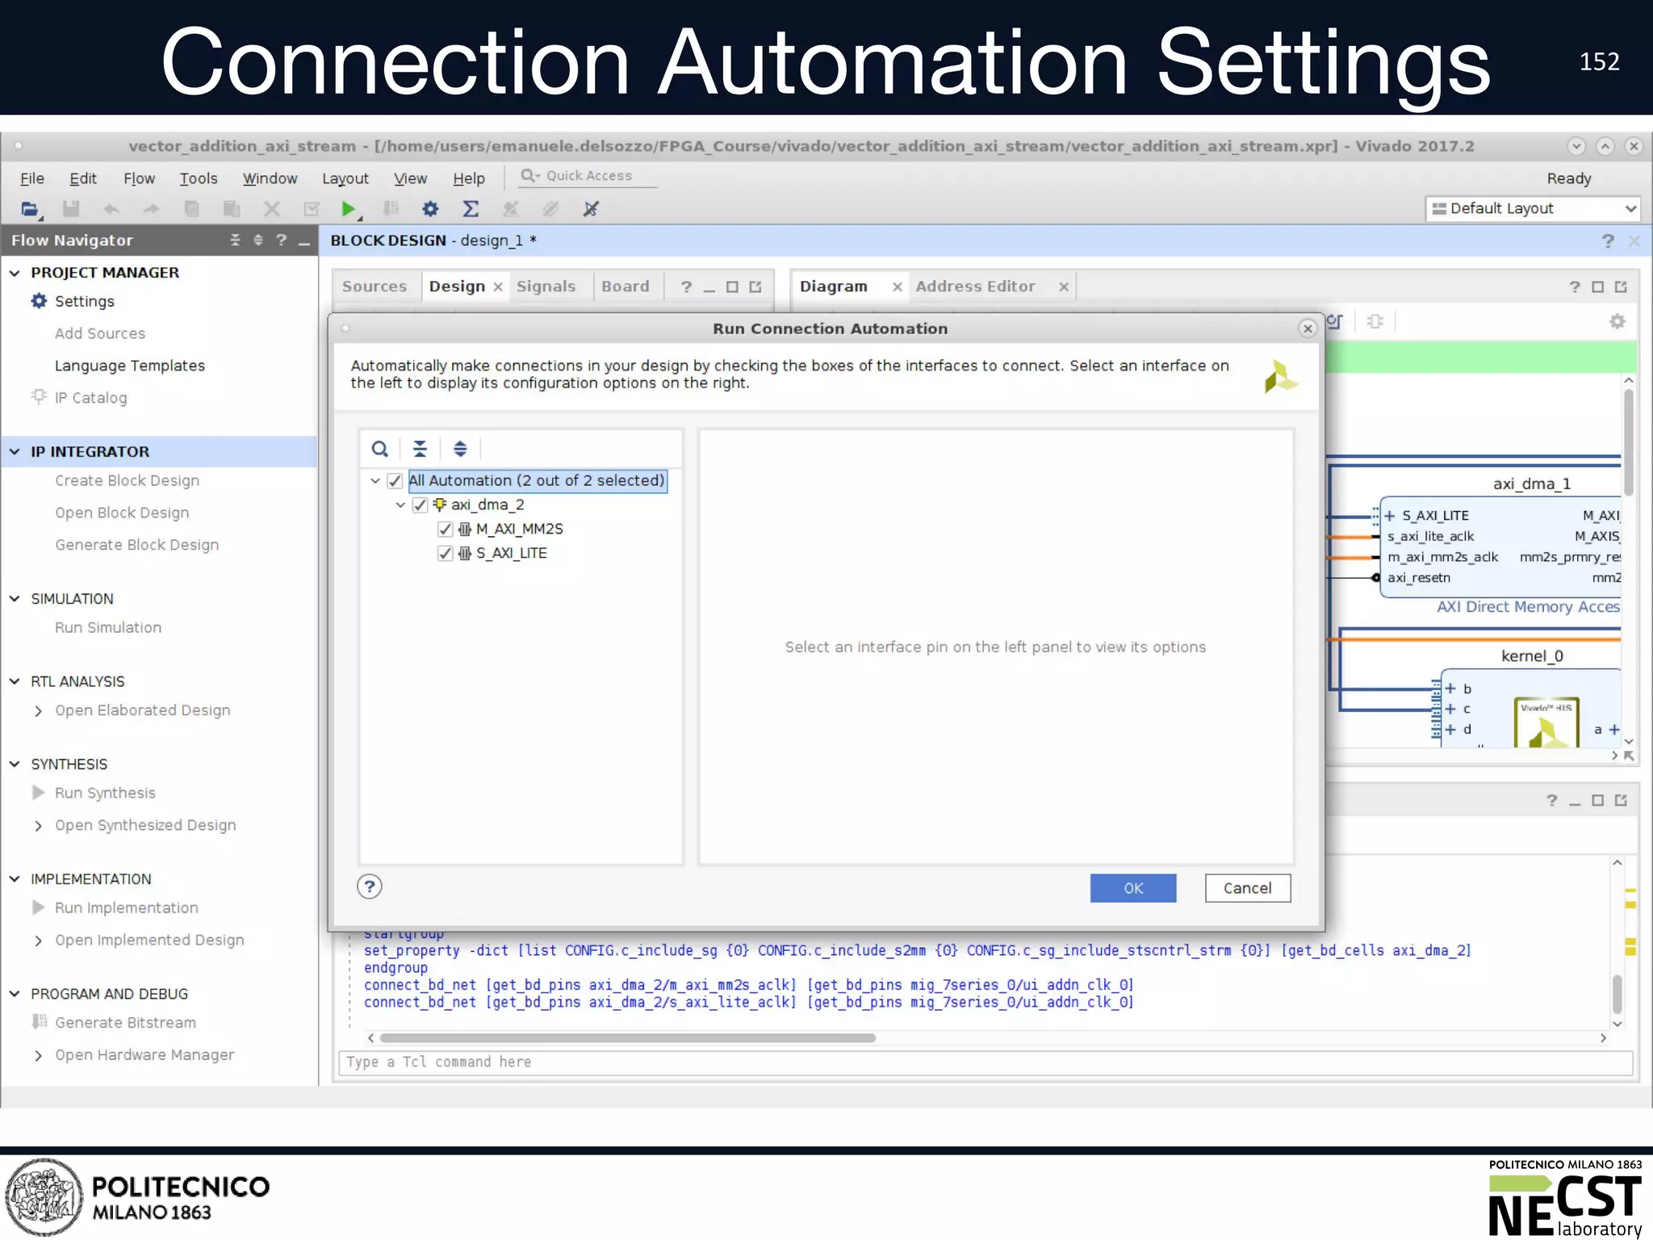Image resolution: width=1653 pixels, height=1240 pixels.
Task: Click Run Synthesis in navigator
Action: click(x=105, y=793)
